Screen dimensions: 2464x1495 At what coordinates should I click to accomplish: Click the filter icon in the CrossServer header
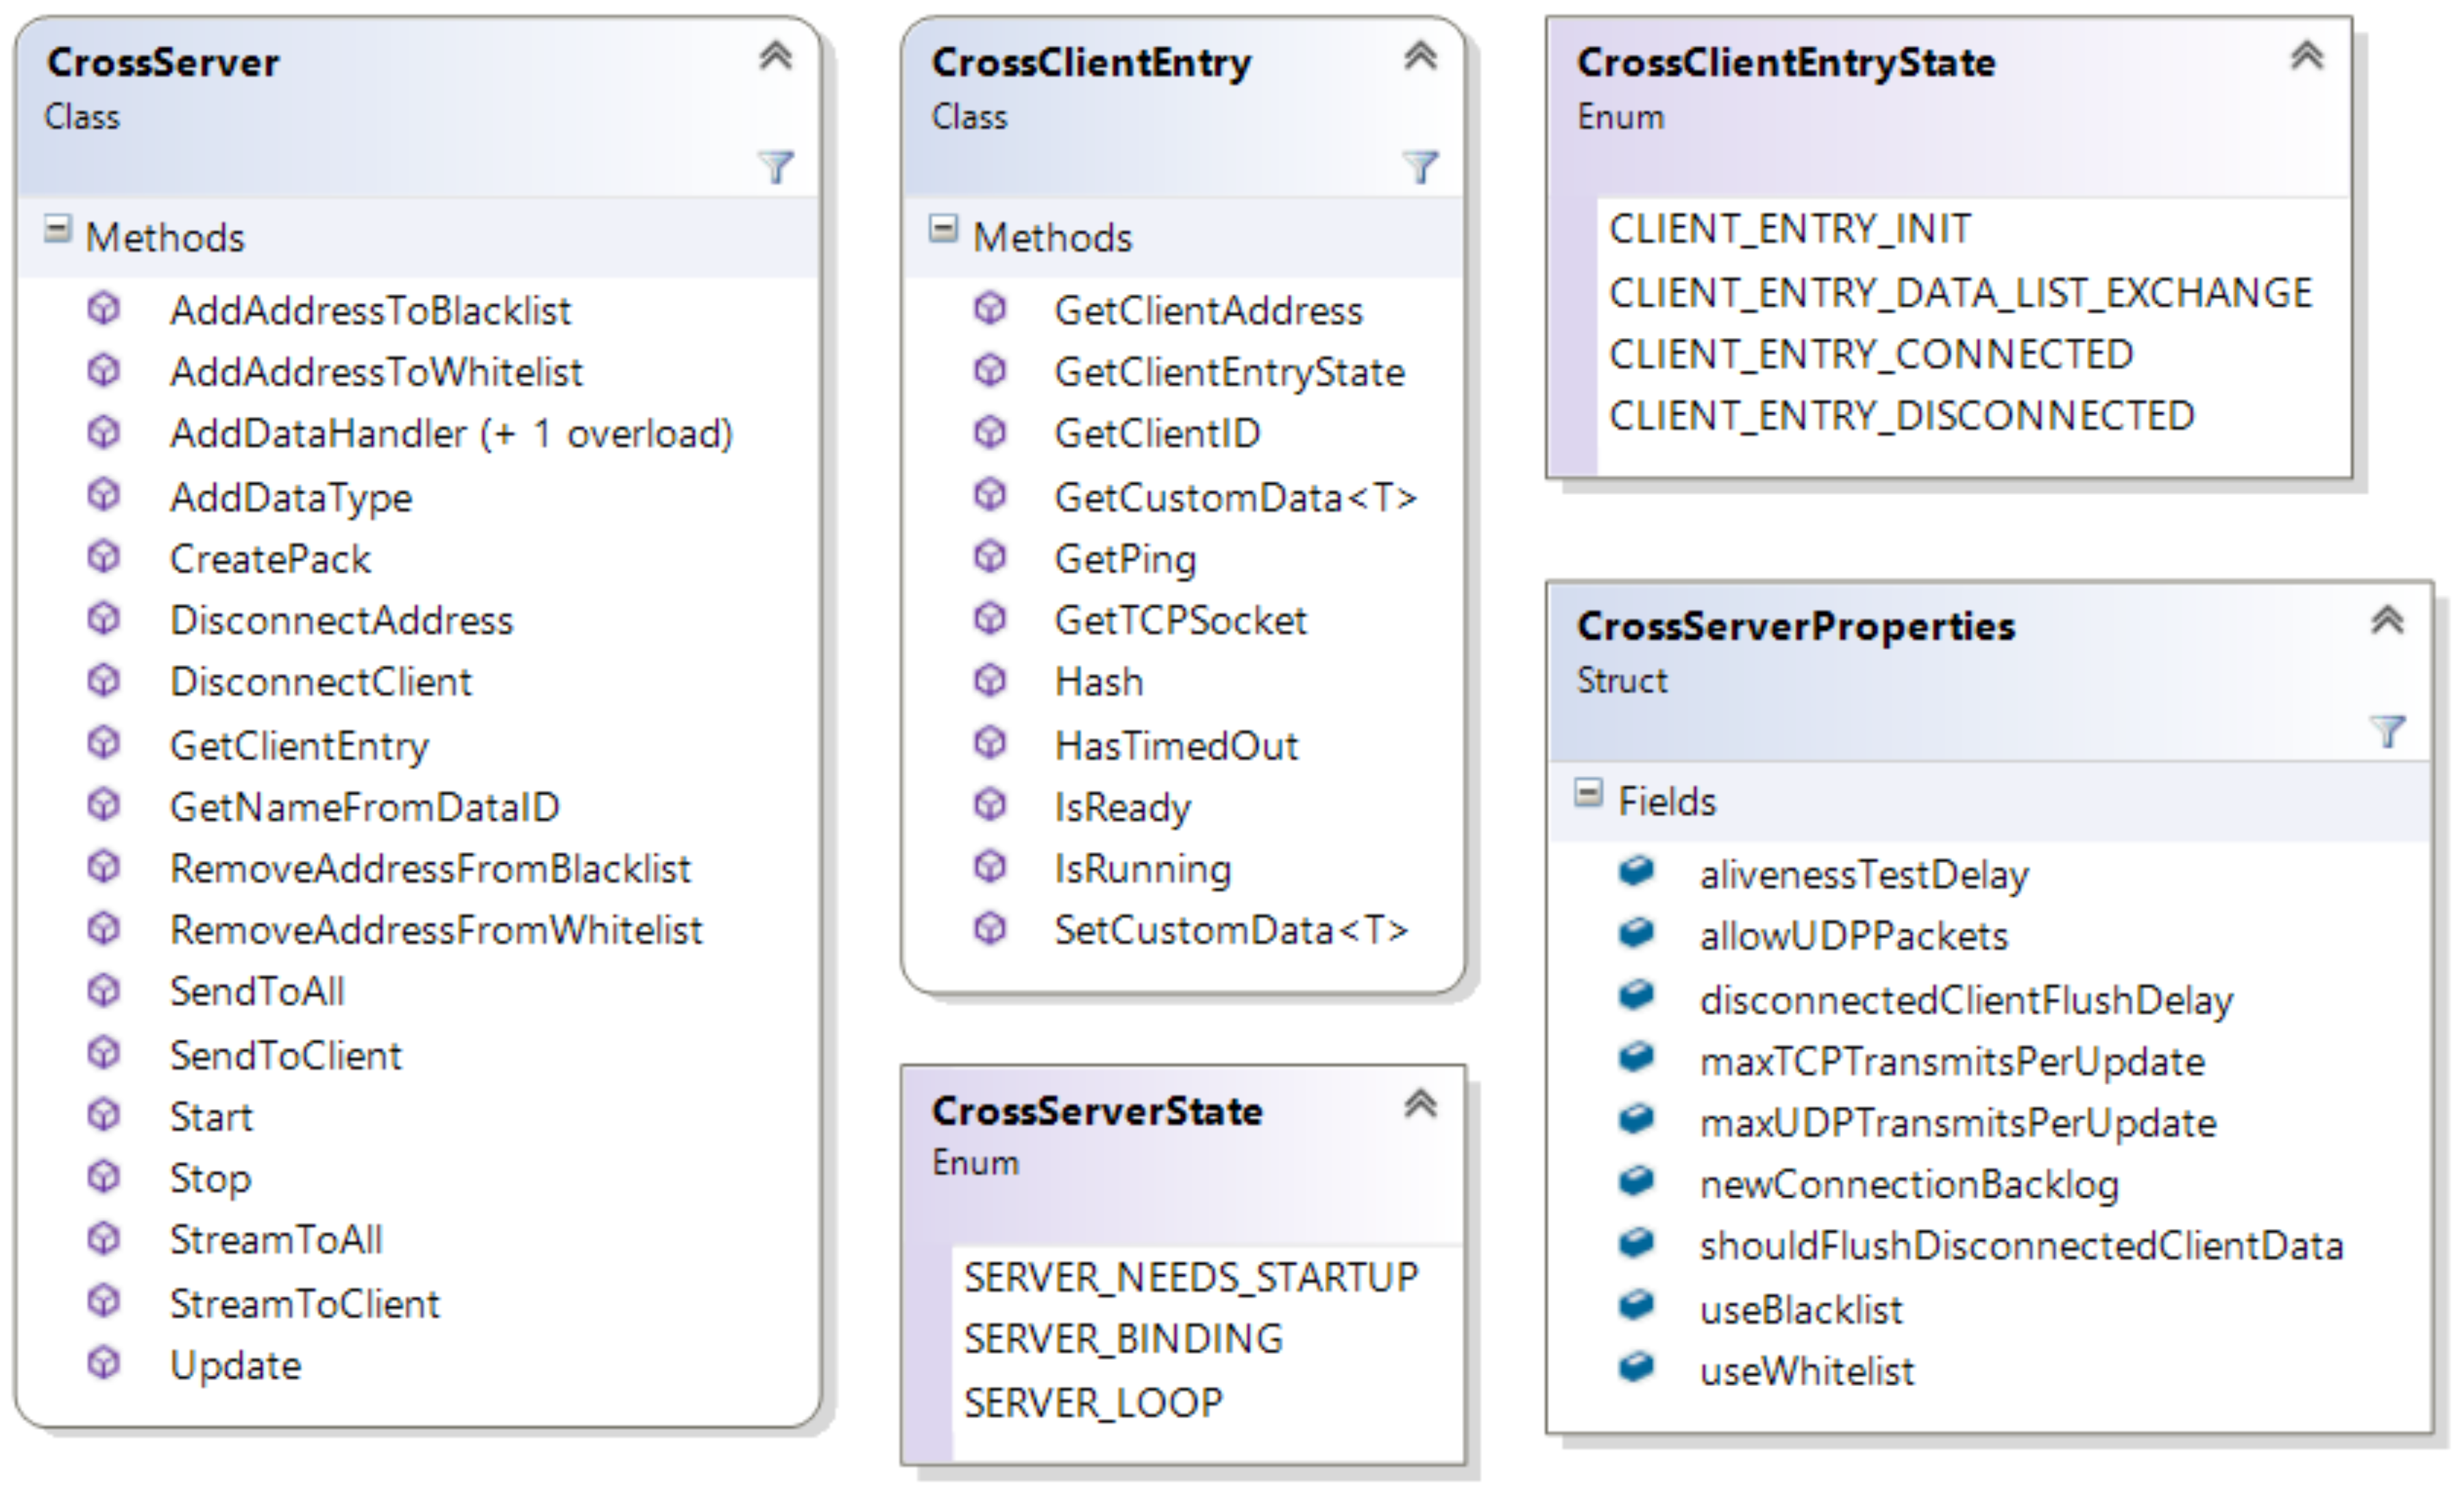point(775,166)
